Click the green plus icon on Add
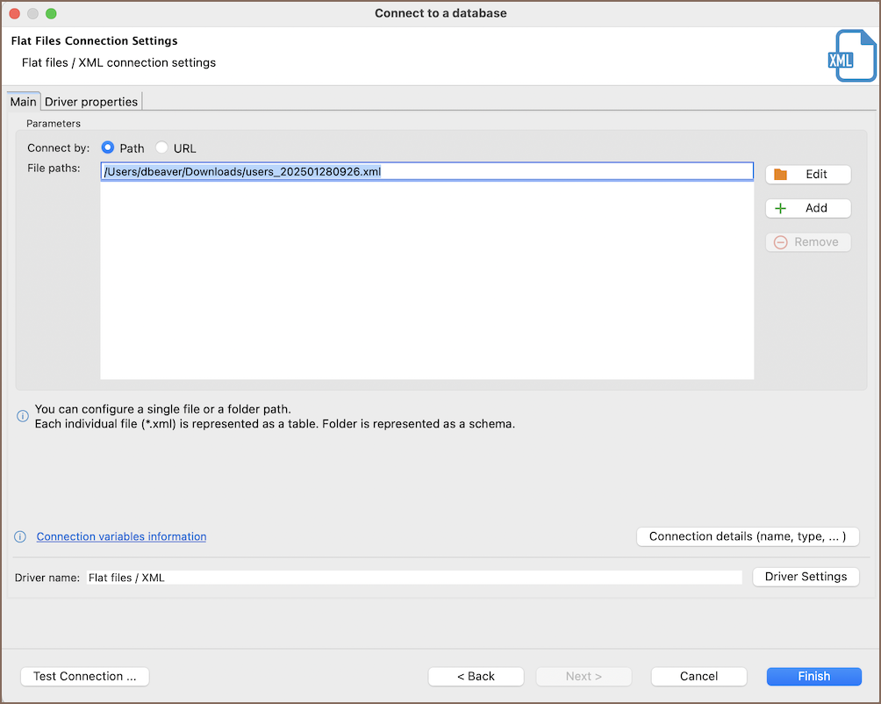 coord(780,209)
